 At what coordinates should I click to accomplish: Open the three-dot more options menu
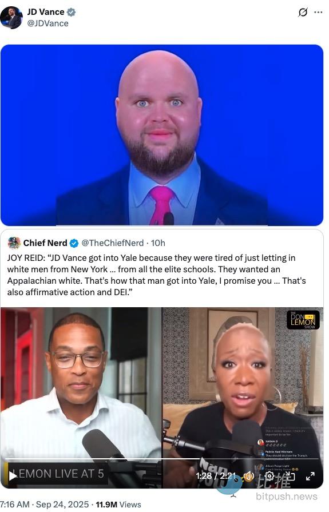click(x=318, y=13)
